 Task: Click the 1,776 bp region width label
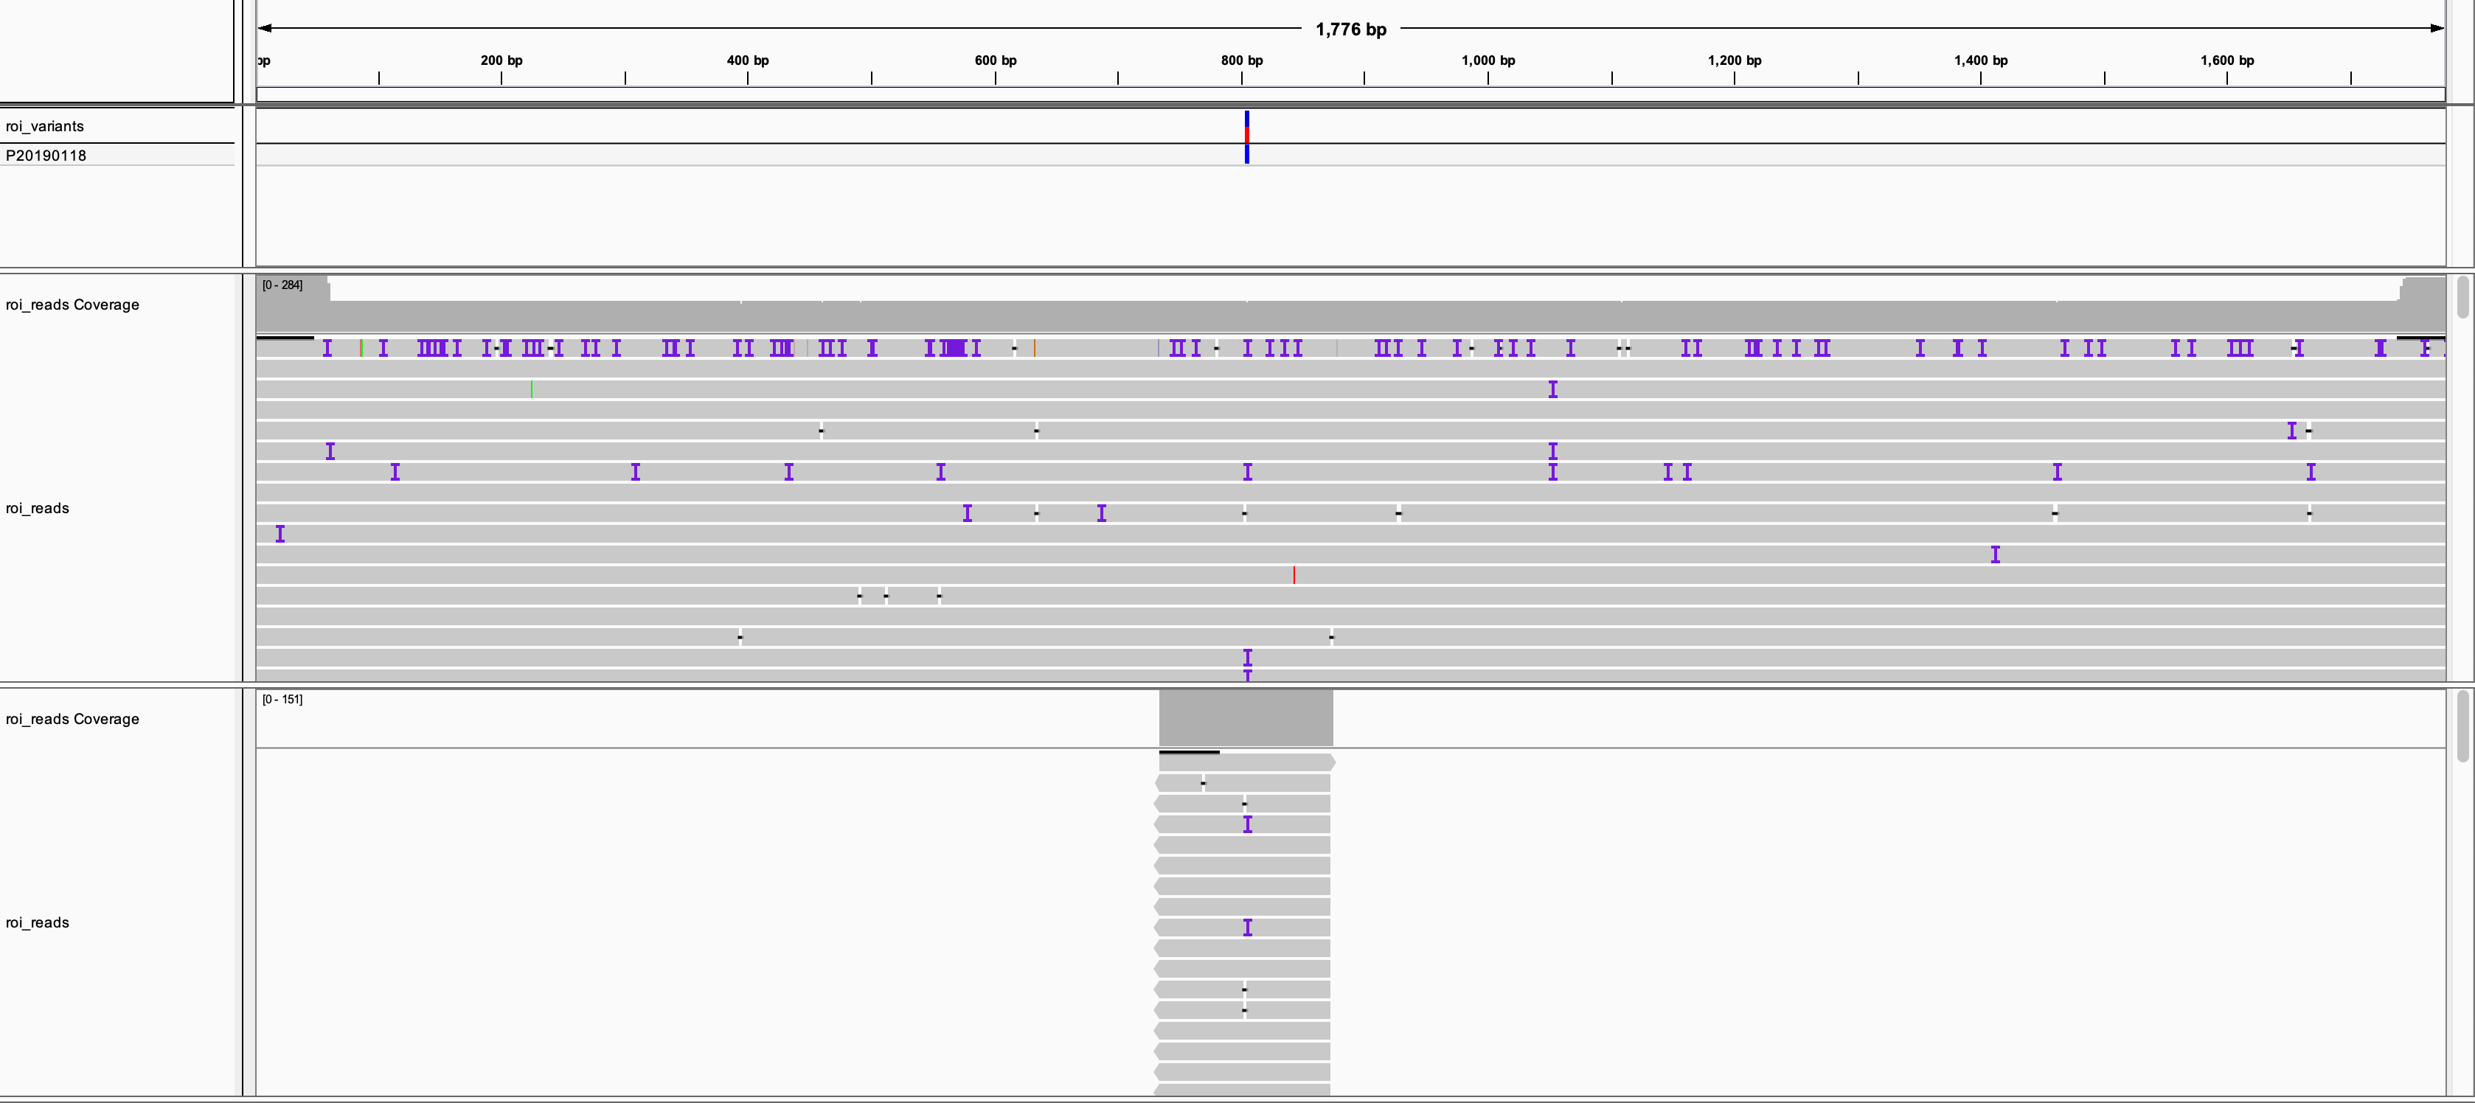[1351, 29]
